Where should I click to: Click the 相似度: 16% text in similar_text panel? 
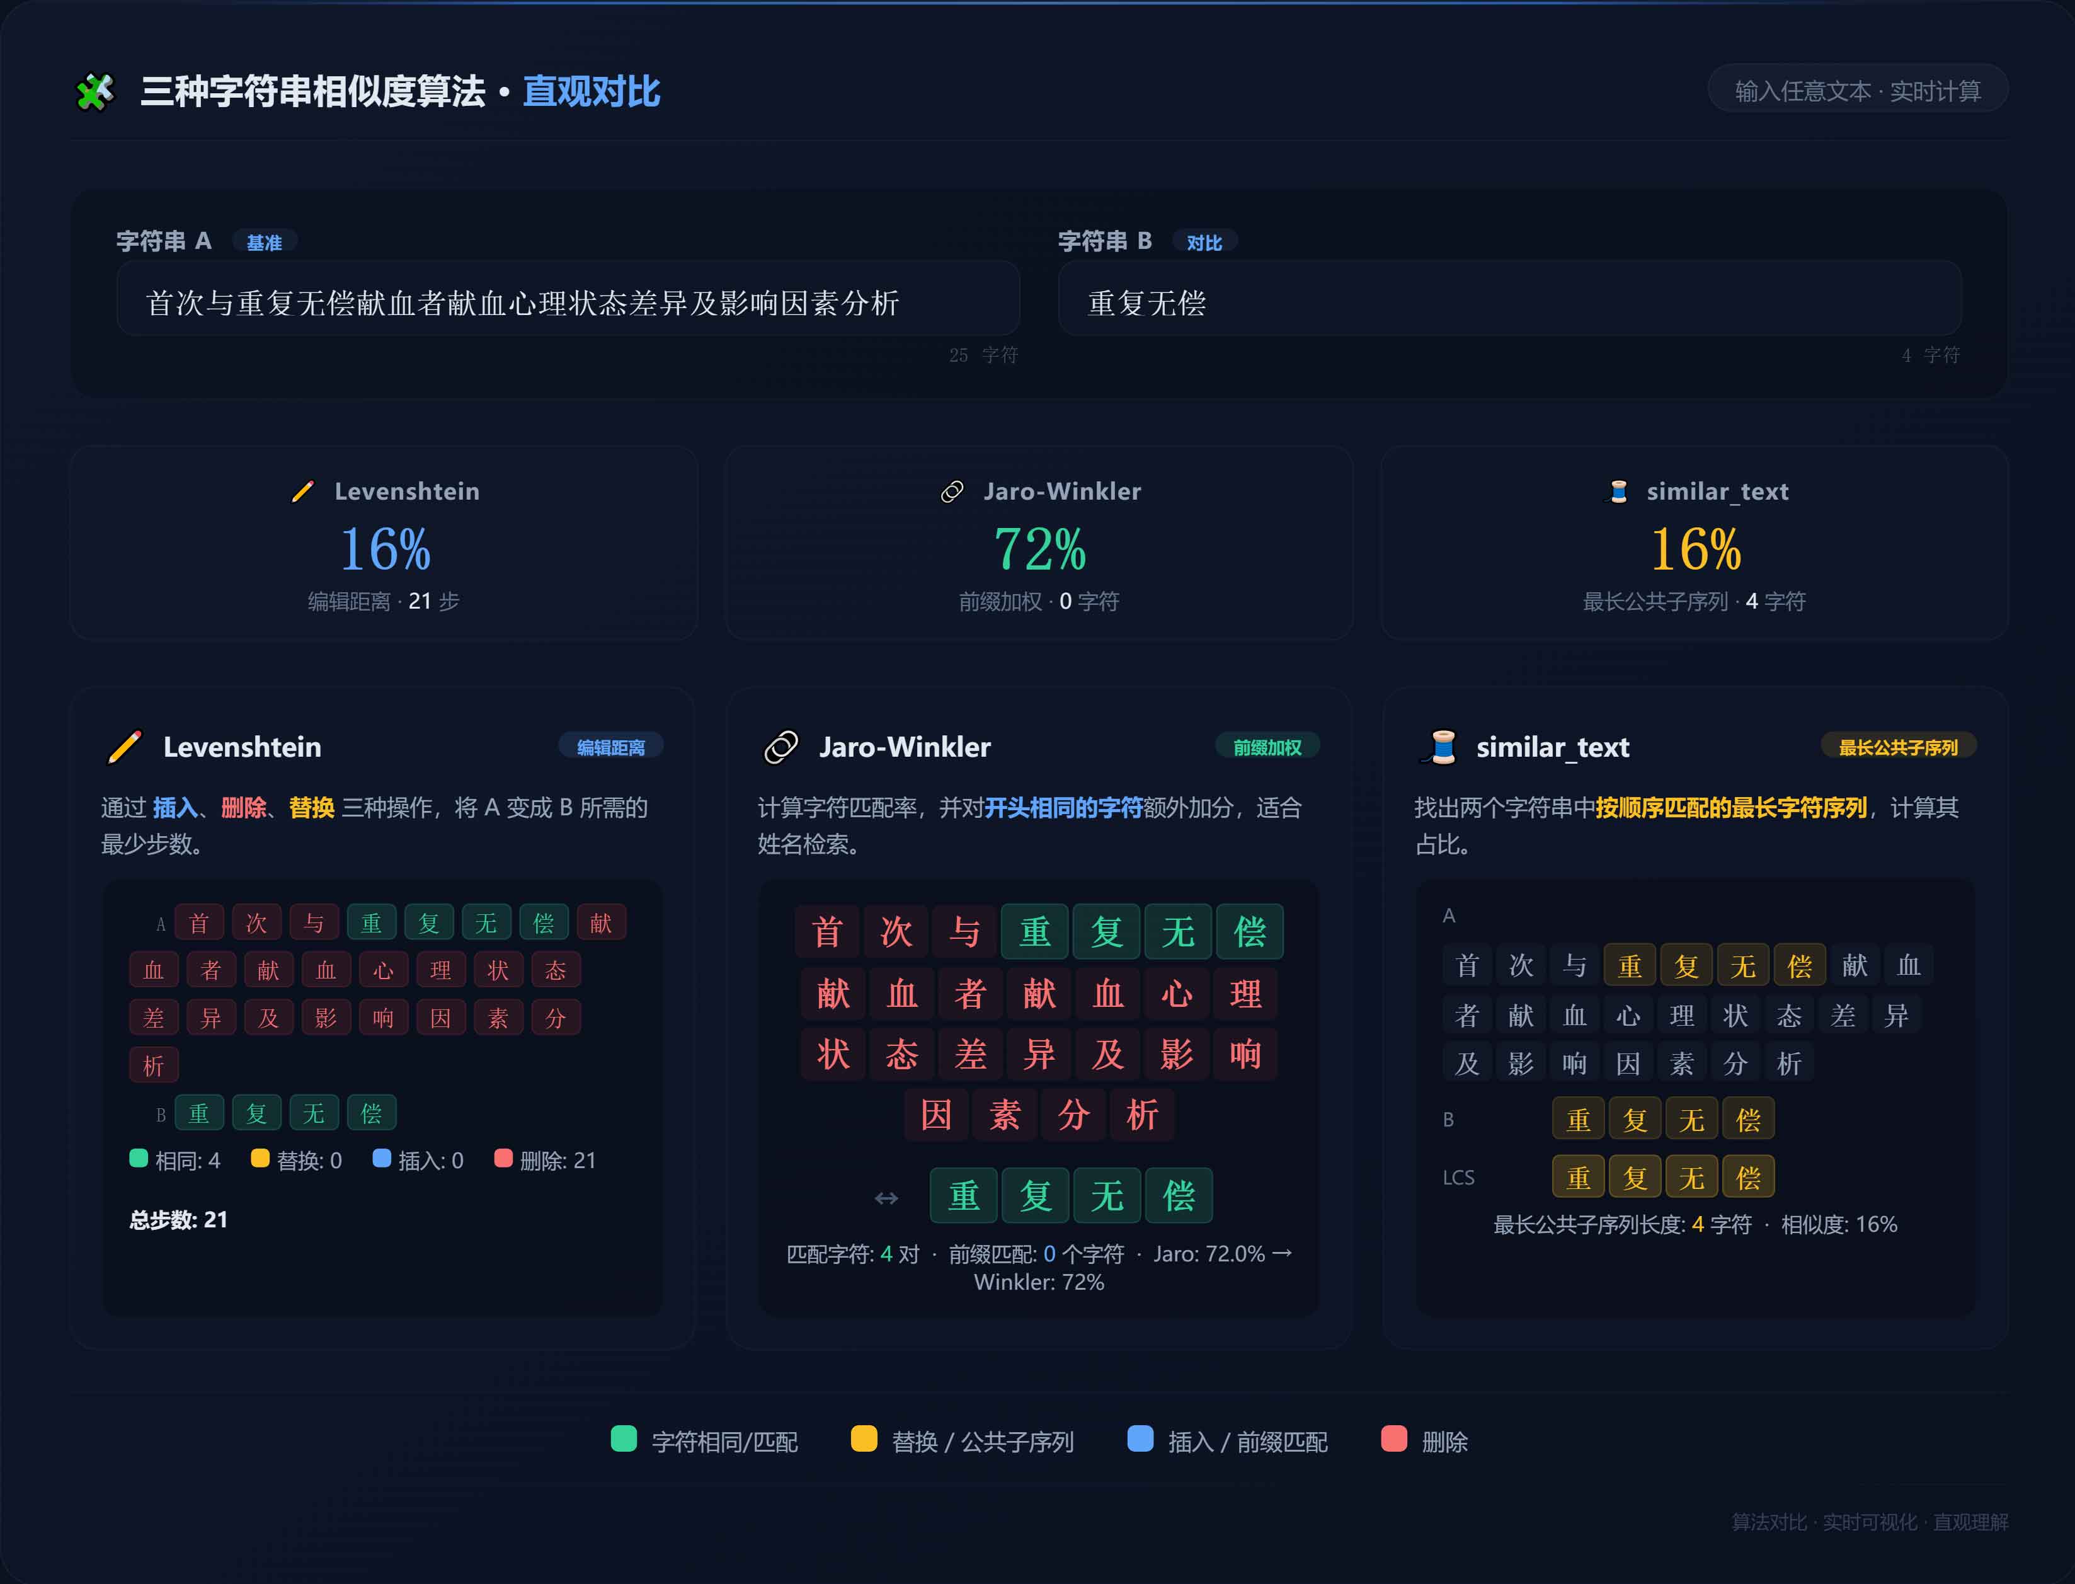(1838, 1225)
